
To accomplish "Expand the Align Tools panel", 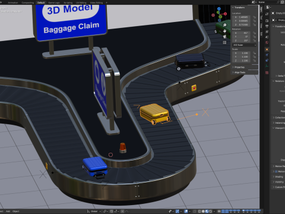I will tap(245, 73).
